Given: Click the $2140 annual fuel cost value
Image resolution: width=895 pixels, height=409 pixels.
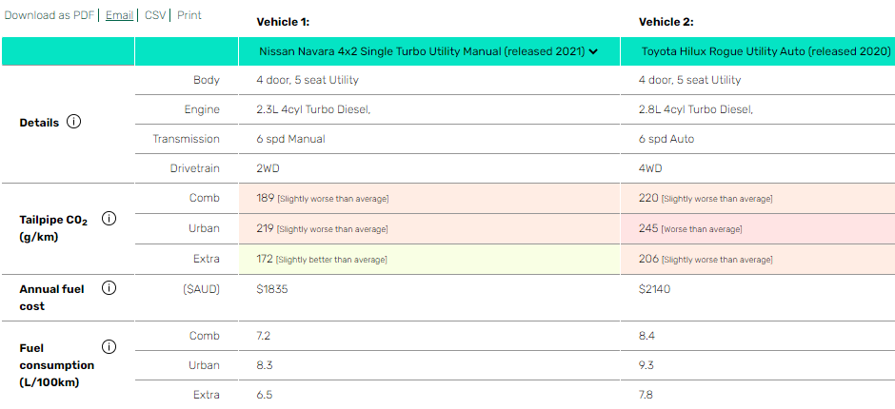Looking at the screenshot, I should 655,289.
